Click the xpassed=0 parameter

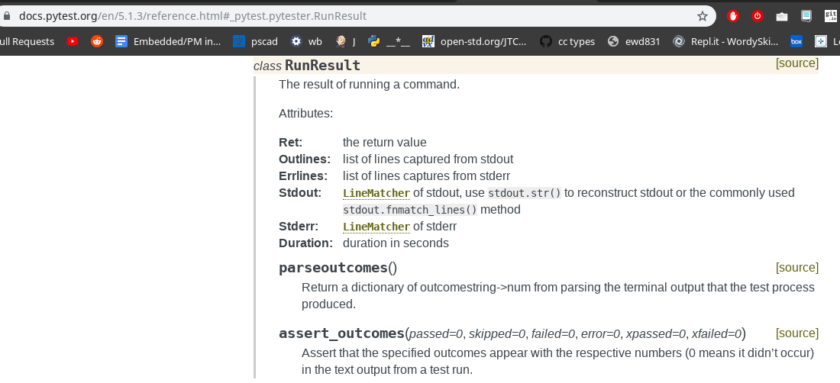tap(656, 333)
